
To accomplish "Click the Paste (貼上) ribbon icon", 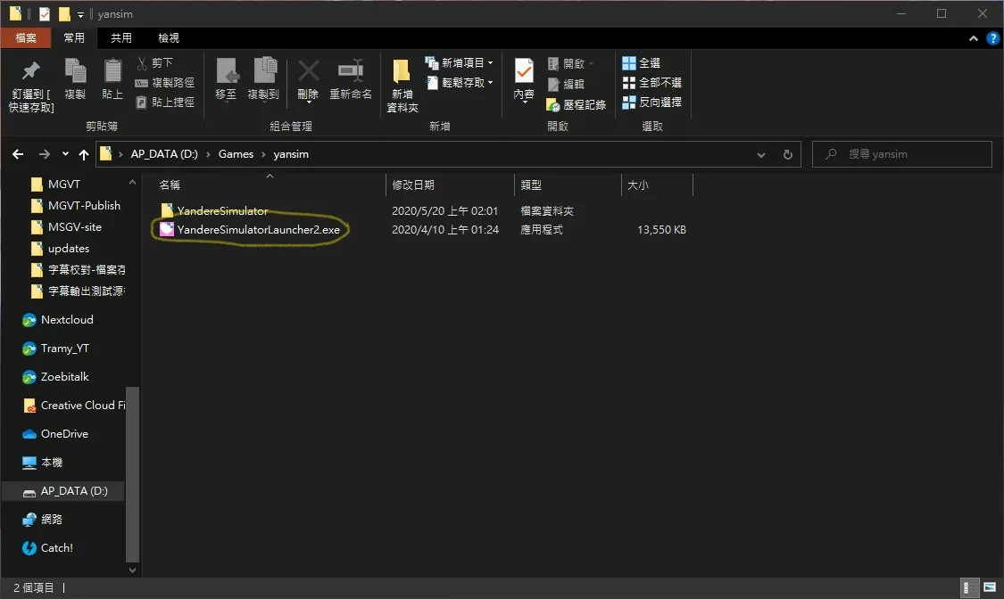I will [x=112, y=71].
